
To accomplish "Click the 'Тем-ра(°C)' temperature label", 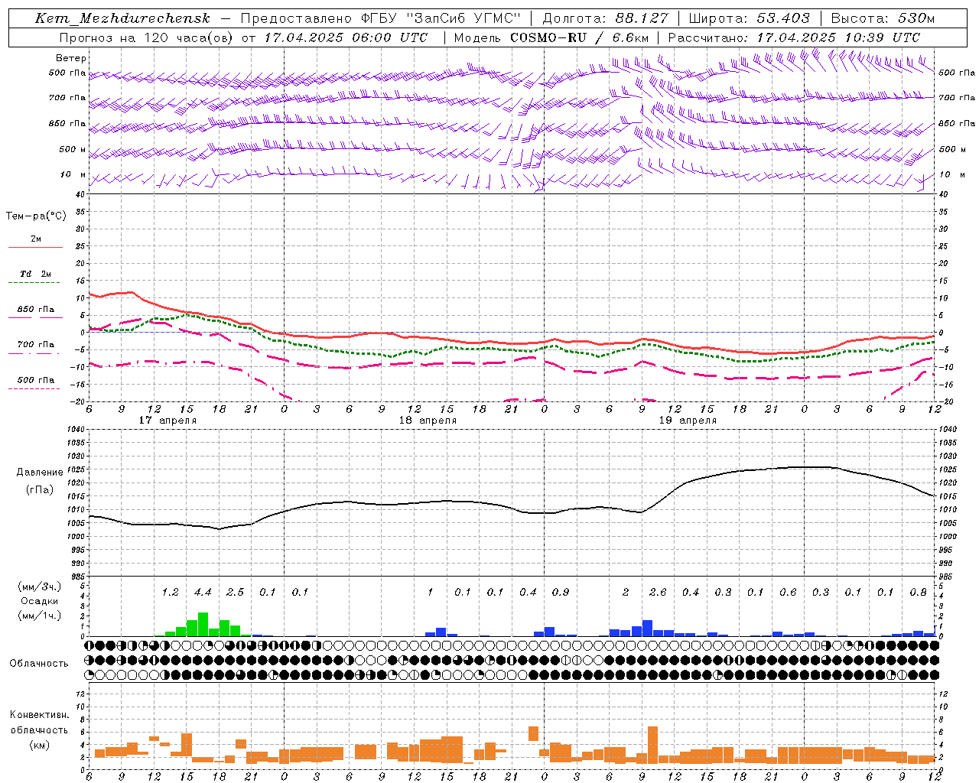I will click(x=36, y=216).
